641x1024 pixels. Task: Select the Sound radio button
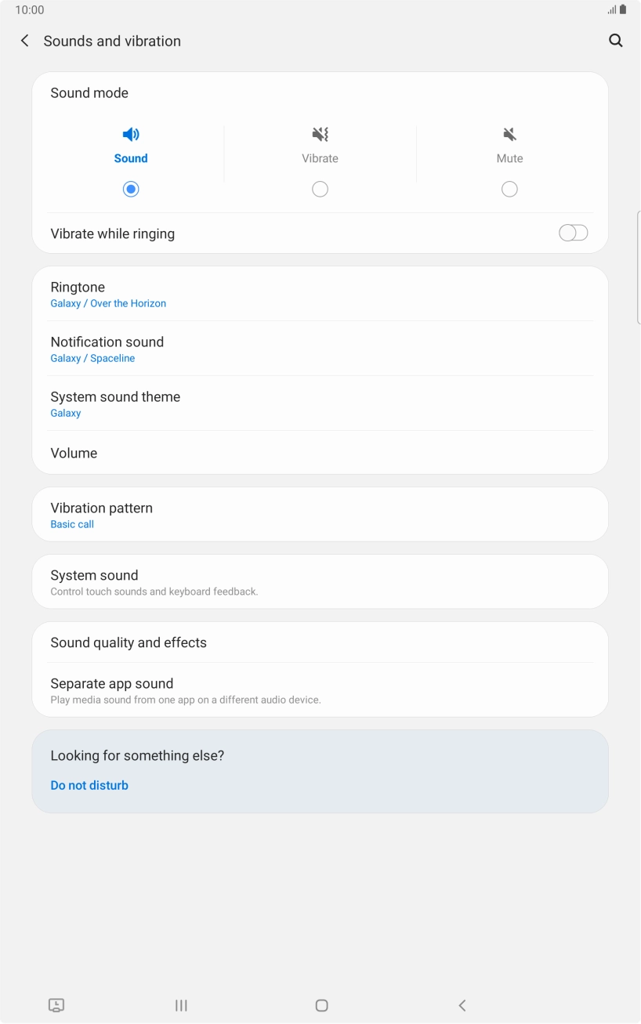click(x=131, y=189)
